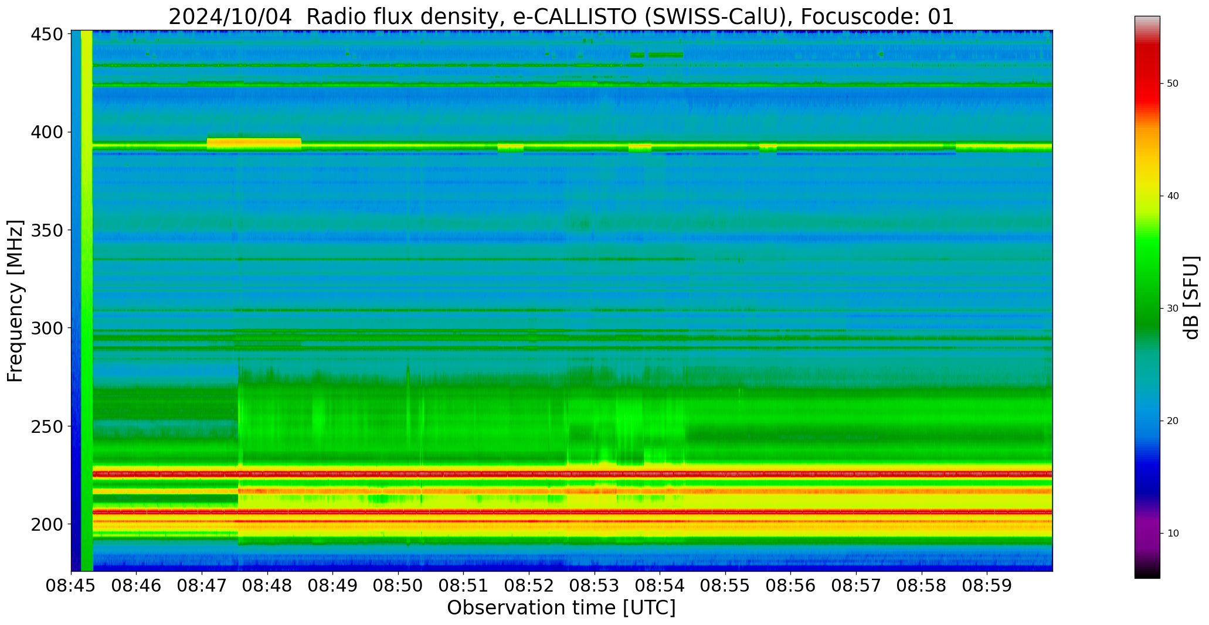Click the 08:54 time tick label
Image resolution: width=1209 pixels, height=625 pixels.
(660, 586)
